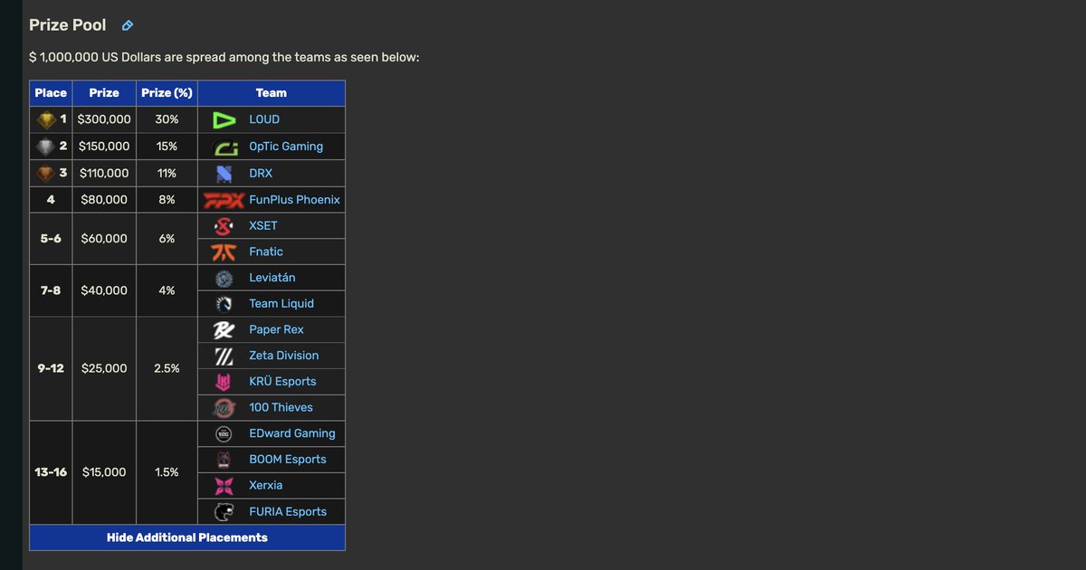Click the 1.5% prize percentage cell
This screenshot has width=1086, height=570.
[x=167, y=473]
